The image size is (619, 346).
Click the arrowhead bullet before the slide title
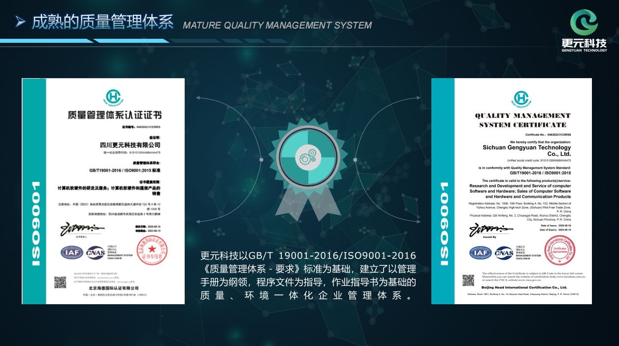(20, 21)
